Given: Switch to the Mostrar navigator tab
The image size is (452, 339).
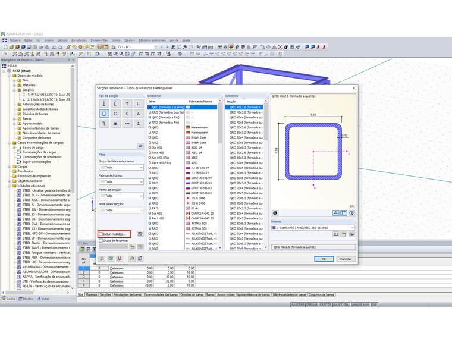Looking at the screenshot, I should [26, 299].
